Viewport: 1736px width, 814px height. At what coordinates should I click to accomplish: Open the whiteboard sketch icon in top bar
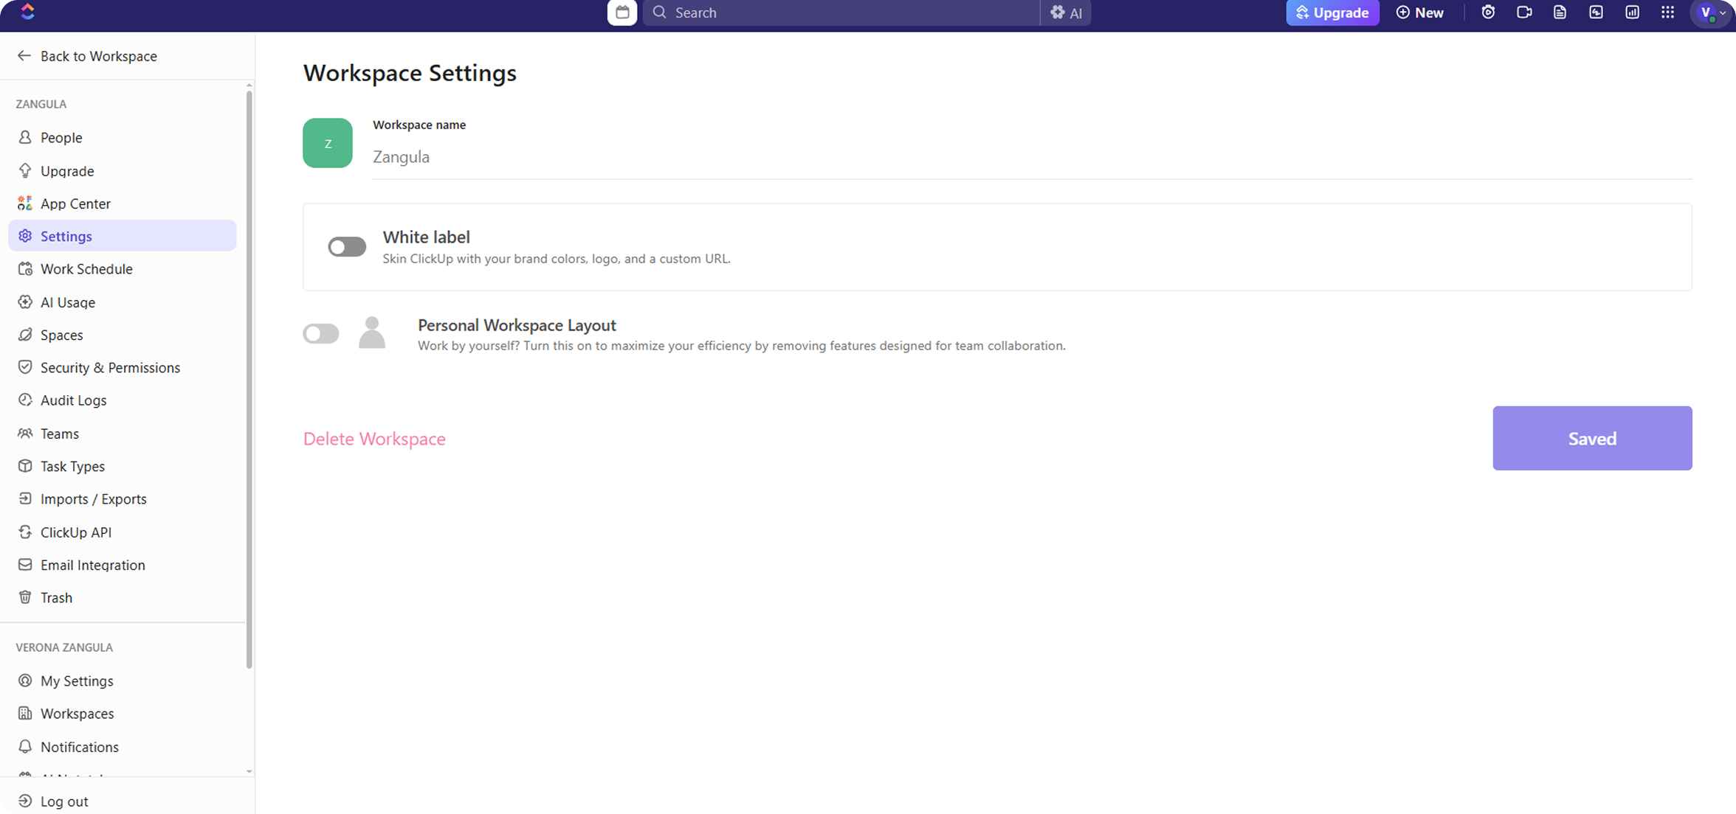tap(1596, 13)
